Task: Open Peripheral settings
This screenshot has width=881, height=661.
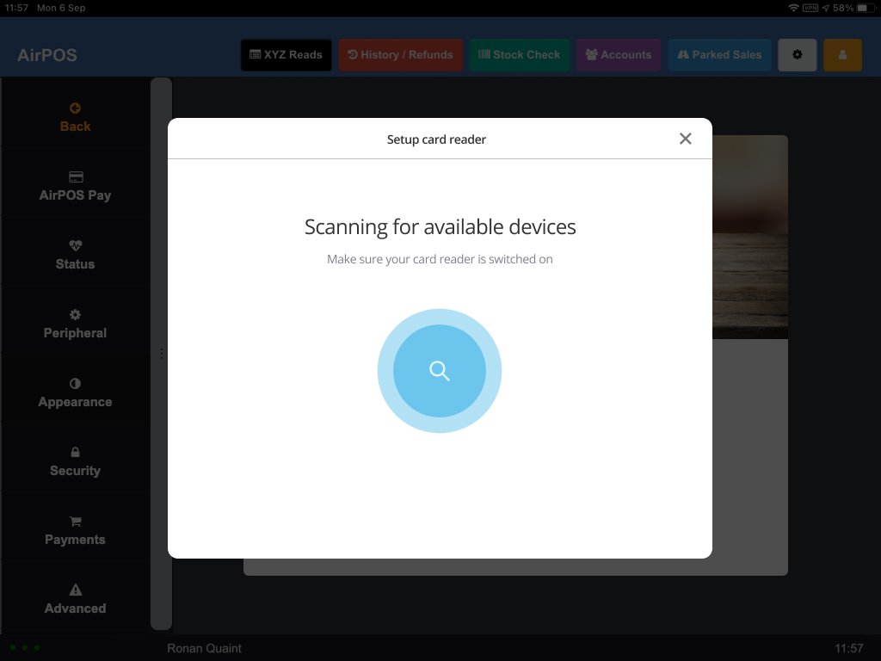Action: coord(75,324)
